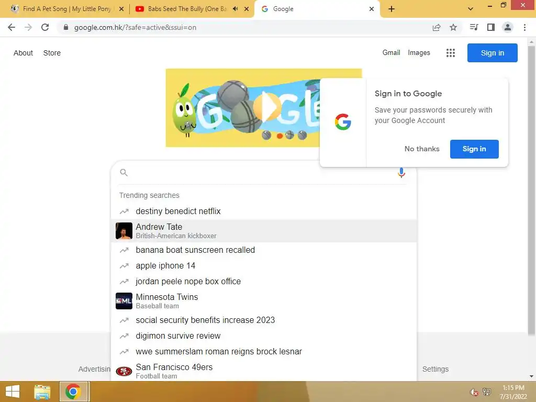Close the Babs Seed The Bully tab

pyautogui.click(x=247, y=9)
